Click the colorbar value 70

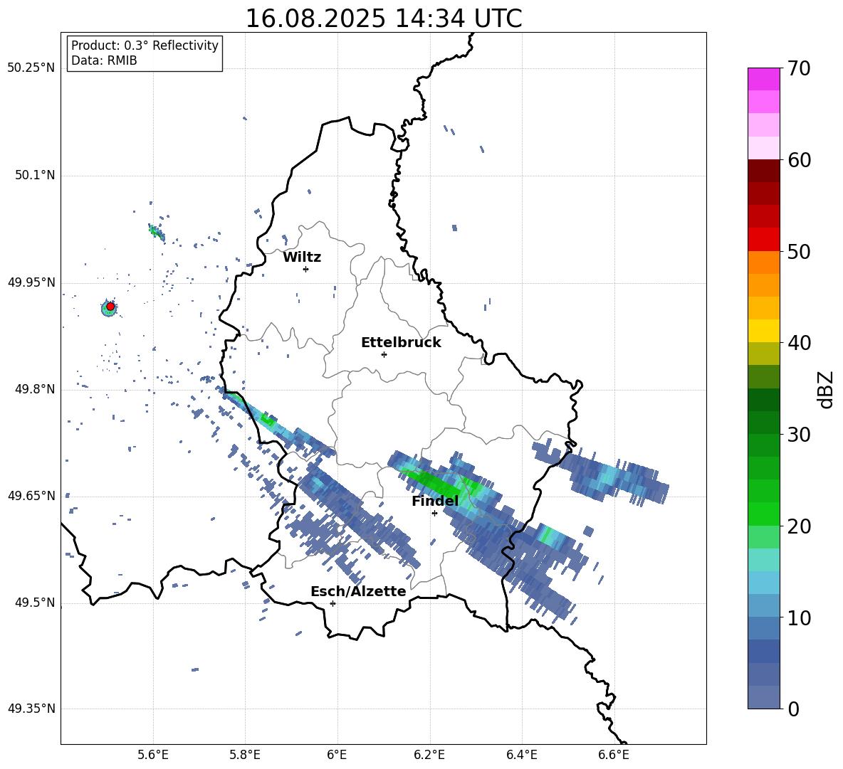799,68
